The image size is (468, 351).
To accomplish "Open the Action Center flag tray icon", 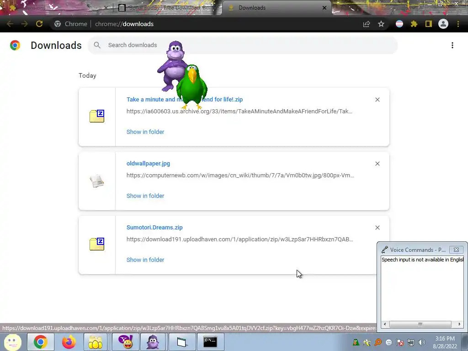I will tap(400, 342).
